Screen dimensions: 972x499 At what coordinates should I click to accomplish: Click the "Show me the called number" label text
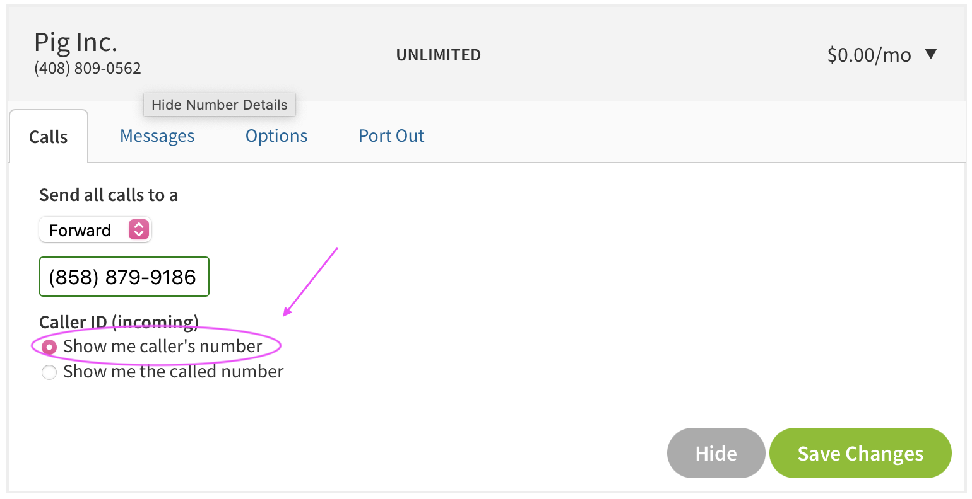[x=173, y=372]
